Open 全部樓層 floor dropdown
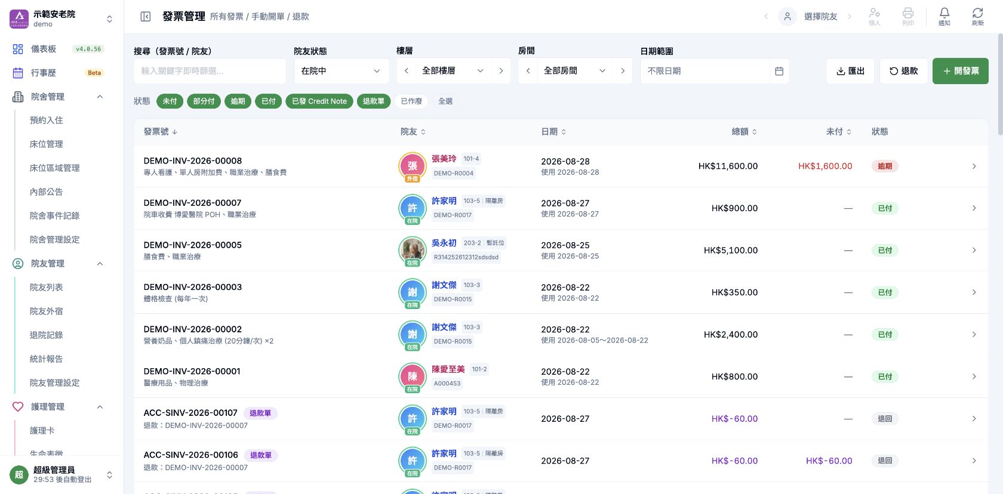Screen dimensions: 1003x494 pos(453,71)
